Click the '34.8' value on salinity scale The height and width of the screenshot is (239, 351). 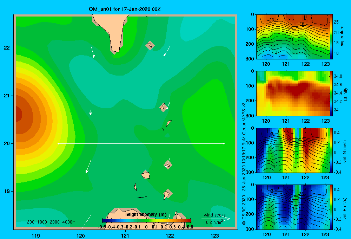[338, 76]
